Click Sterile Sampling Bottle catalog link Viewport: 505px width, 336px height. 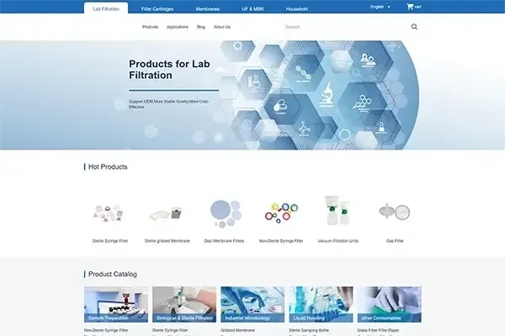(x=309, y=330)
